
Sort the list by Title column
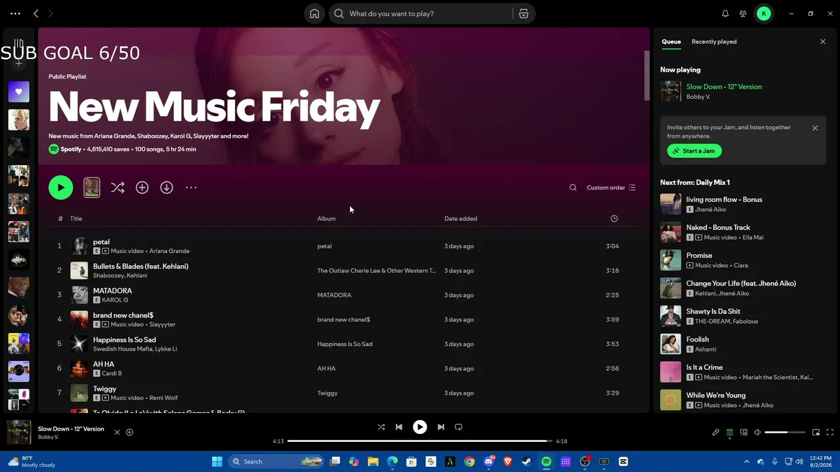tap(76, 219)
